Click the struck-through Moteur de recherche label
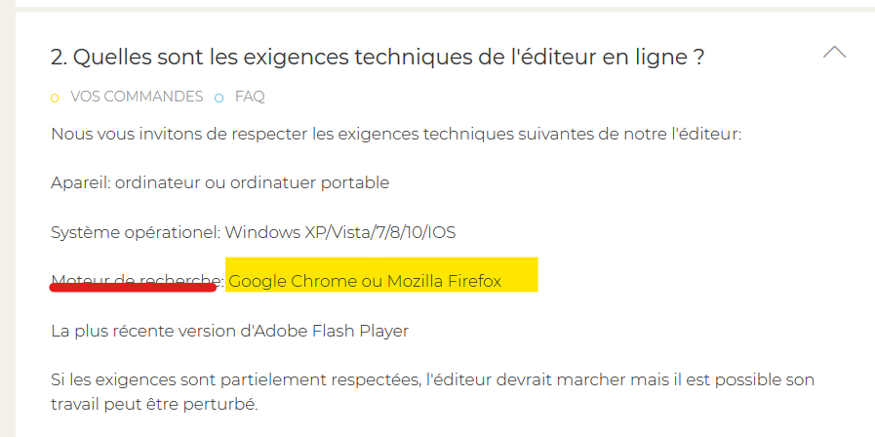875x437 pixels. click(134, 281)
